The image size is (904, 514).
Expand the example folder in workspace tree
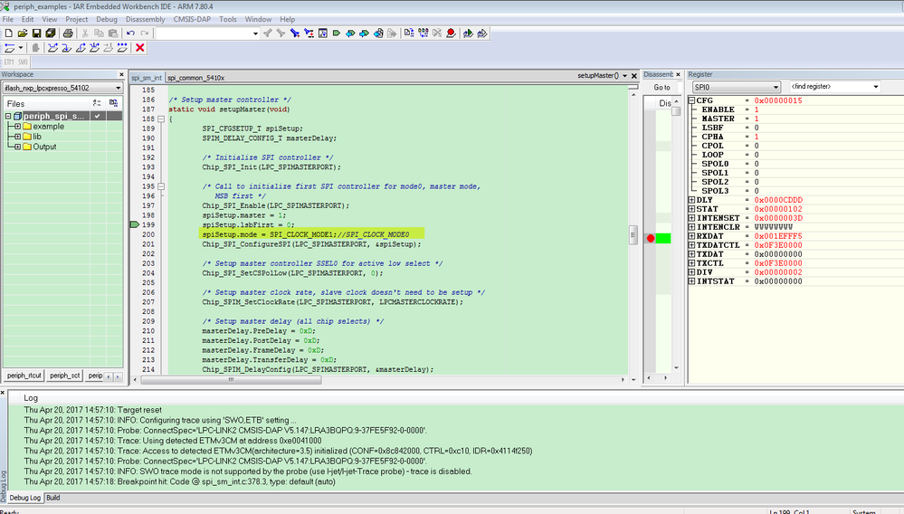(x=16, y=127)
